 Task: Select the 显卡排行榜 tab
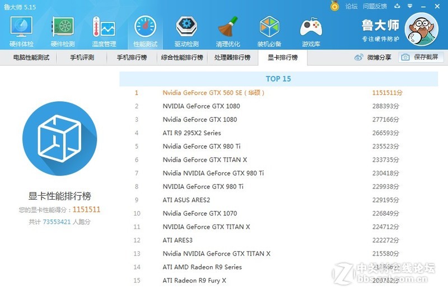[x=283, y=58]
